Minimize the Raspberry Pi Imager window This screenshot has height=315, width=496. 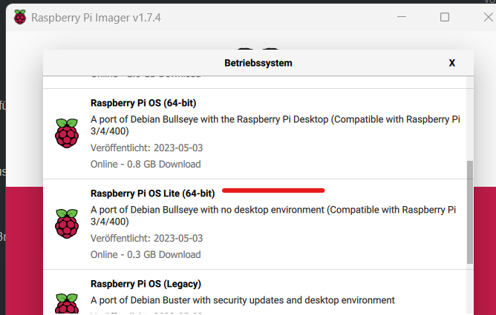click(402, 17)
